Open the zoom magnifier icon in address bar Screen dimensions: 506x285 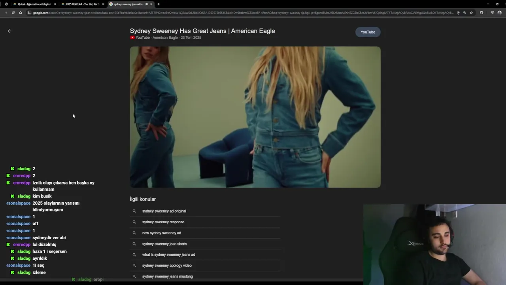(464, 13)
